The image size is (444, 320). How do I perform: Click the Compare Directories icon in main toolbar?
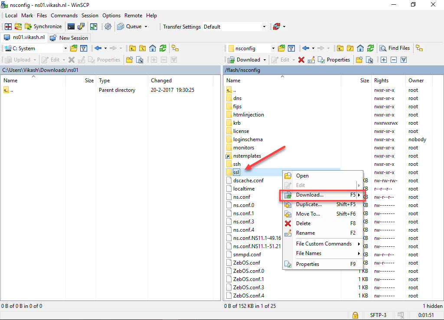(8, 26)
